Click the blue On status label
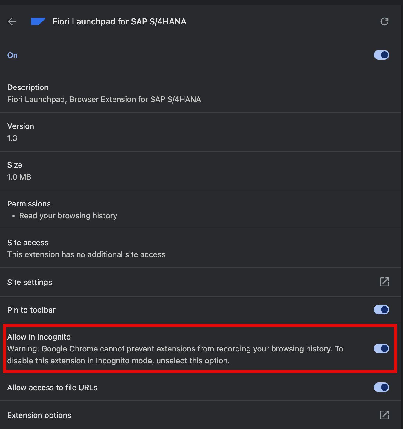Screen dimensions: 403x429 [x=13, y=55]
